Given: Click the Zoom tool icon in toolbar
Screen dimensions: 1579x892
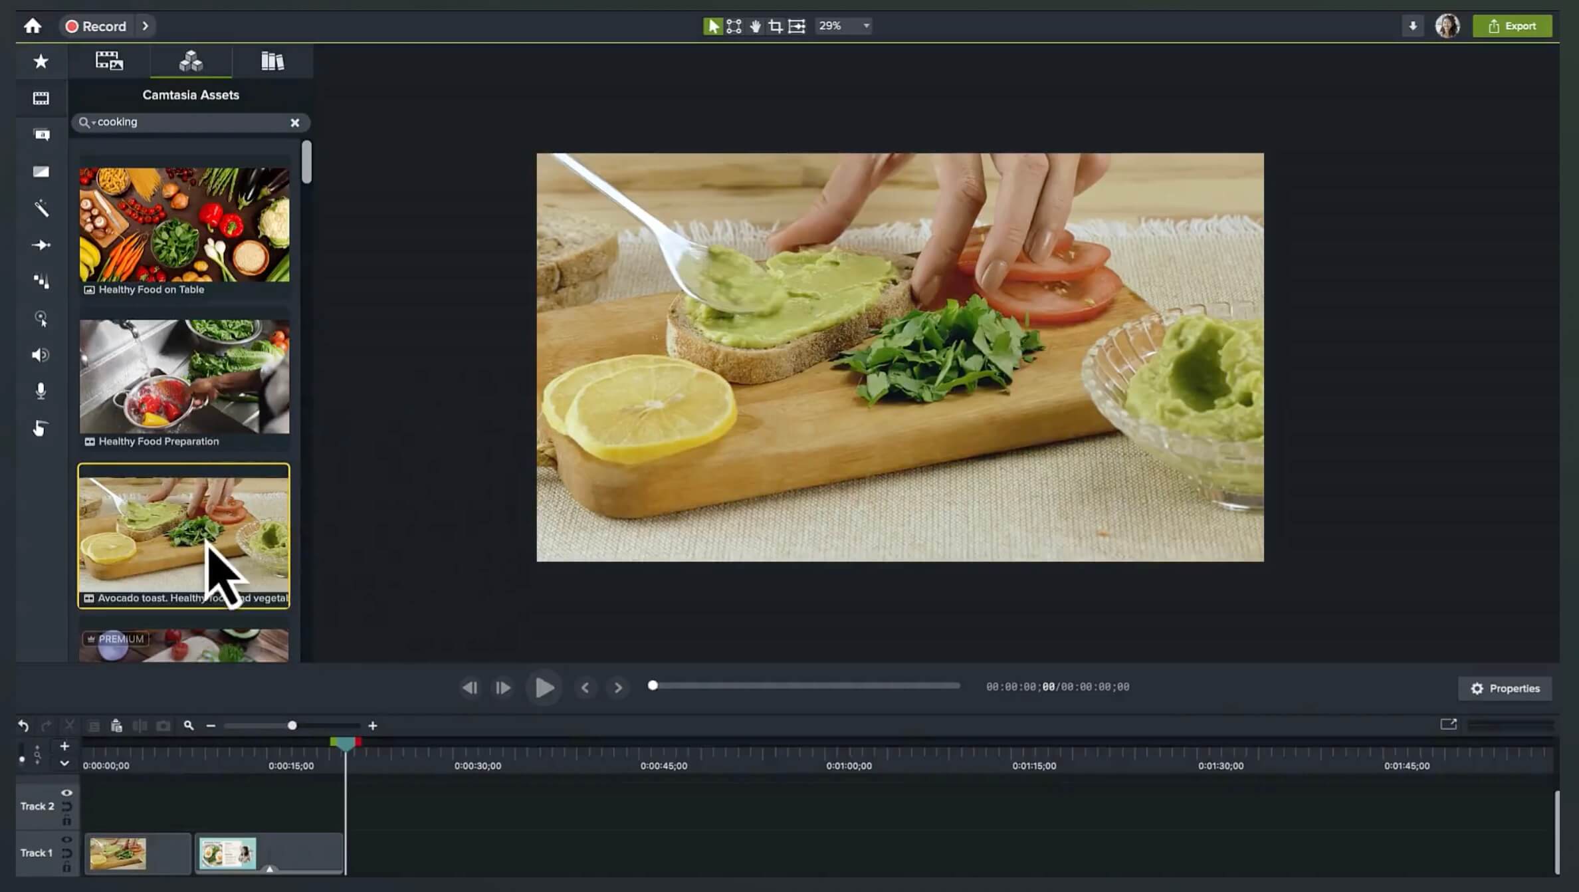Looking at the screenshot, I should (40, 318).
